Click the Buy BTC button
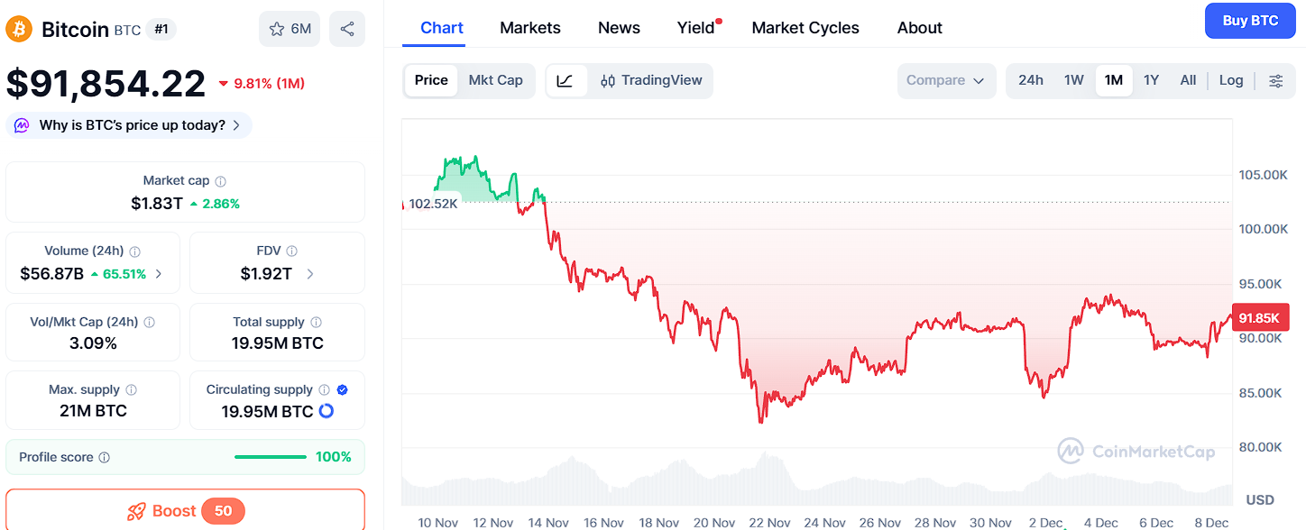Image resolution: width=1306 pixels, height=530 pixels. click(1250, 20)
